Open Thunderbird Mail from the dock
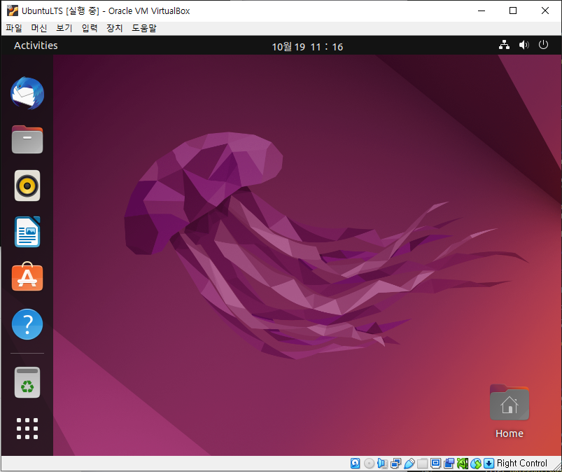 click(27, 93)
